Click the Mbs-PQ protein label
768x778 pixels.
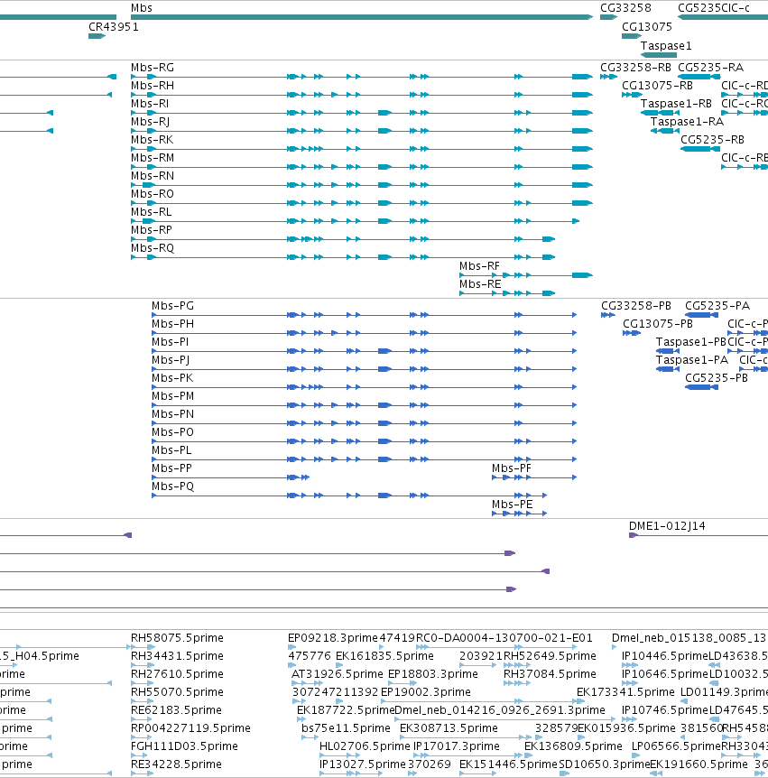[x=172, y=486]
